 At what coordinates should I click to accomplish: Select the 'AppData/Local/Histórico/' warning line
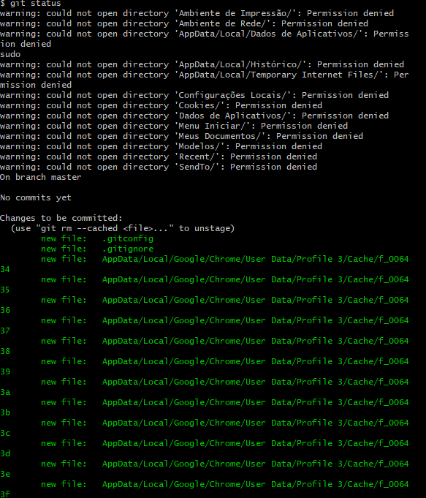(202, 64)
